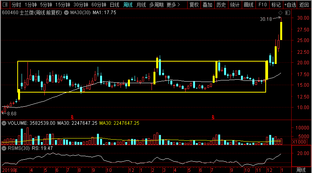Open 多周期 multi-period view

click(157, 5)
